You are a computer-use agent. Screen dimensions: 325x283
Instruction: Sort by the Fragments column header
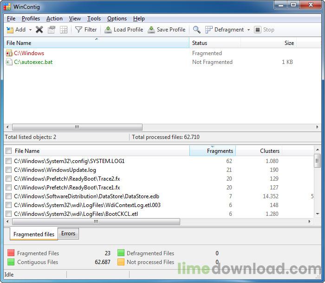pos(213,151)
